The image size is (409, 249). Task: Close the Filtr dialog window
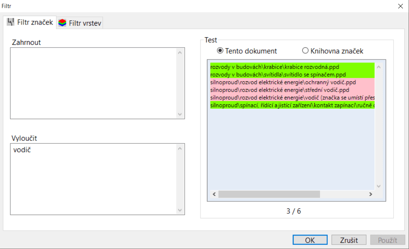[401, 6]
